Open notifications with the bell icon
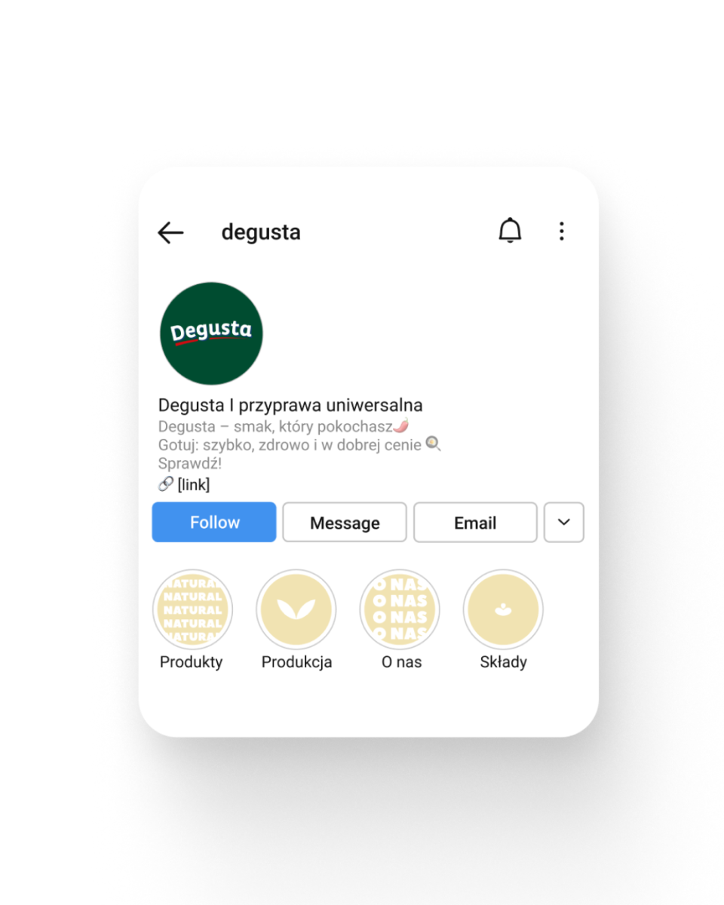This screenshot has width=724, height=905. click(511, 231)
